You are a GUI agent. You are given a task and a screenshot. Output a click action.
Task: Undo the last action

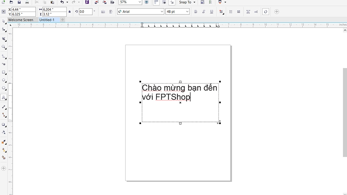(x=62, y=2)
